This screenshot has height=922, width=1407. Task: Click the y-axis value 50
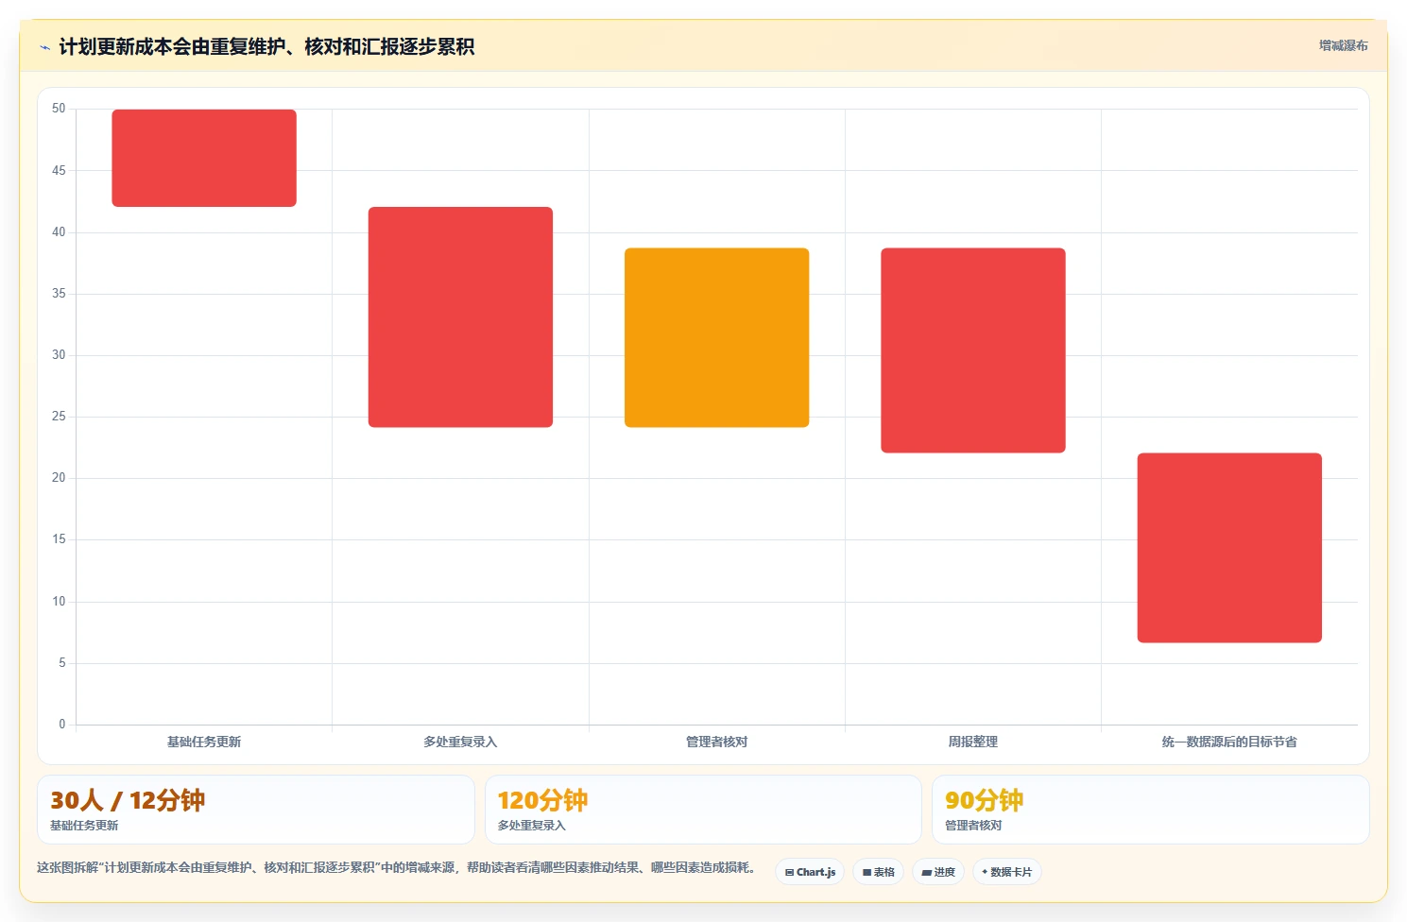59,109
